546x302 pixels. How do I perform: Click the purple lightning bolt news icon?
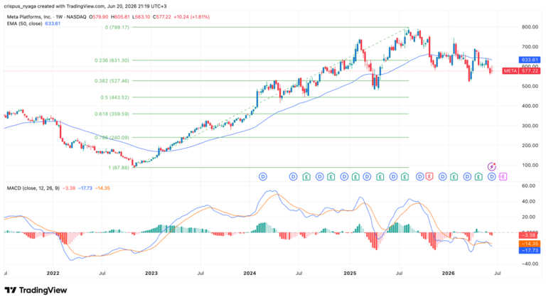491,166
